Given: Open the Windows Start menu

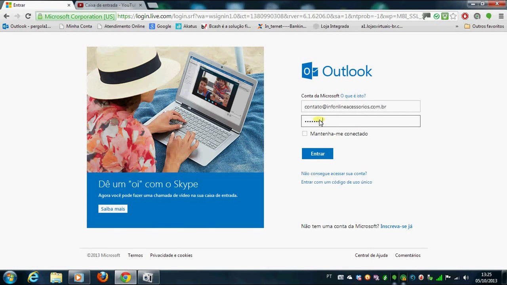Looking at the screenshot, I should coord(10,277).
